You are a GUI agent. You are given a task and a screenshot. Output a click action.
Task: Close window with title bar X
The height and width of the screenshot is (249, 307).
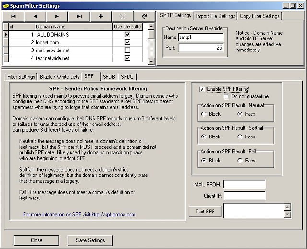pos(301,6)
